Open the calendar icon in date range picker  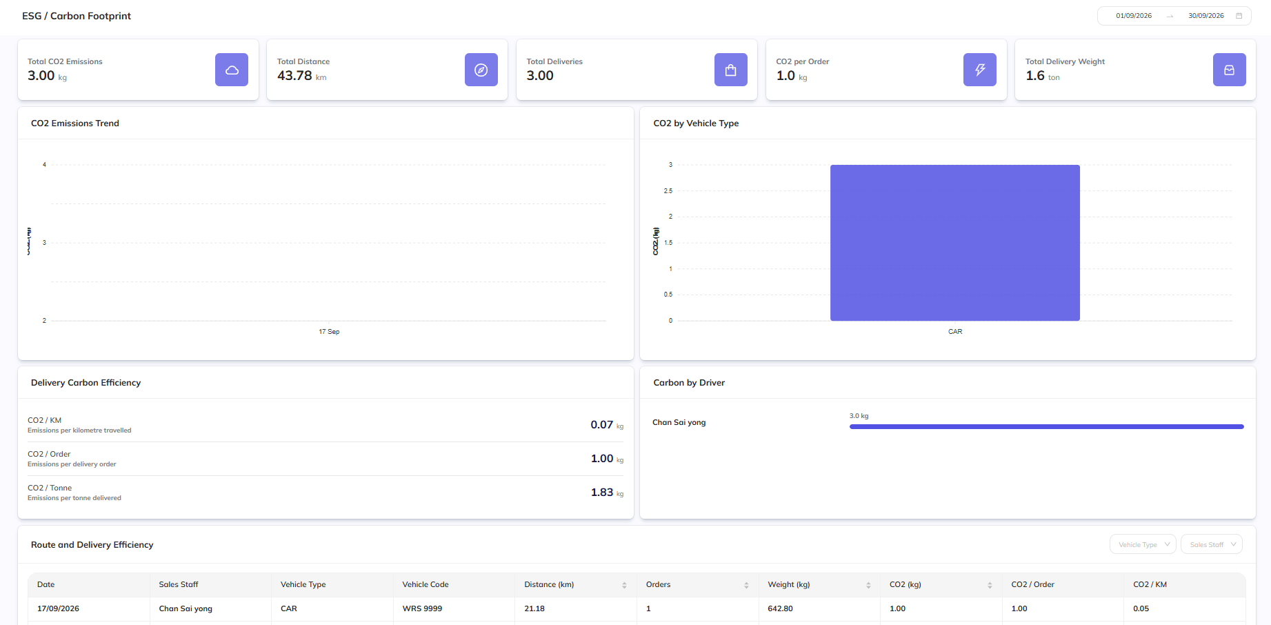pos(1239,16)
